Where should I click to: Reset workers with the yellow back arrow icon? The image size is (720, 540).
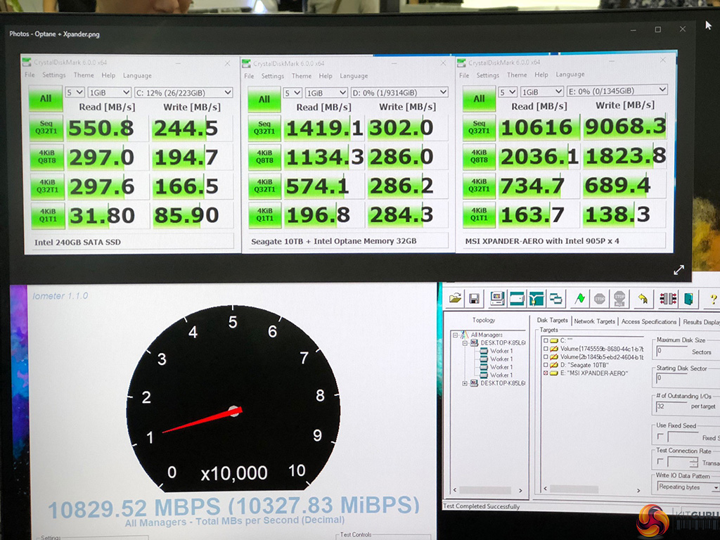pos(643,300)
